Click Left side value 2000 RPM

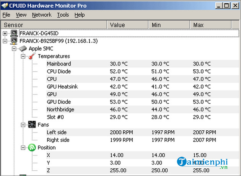coord(121,132)
